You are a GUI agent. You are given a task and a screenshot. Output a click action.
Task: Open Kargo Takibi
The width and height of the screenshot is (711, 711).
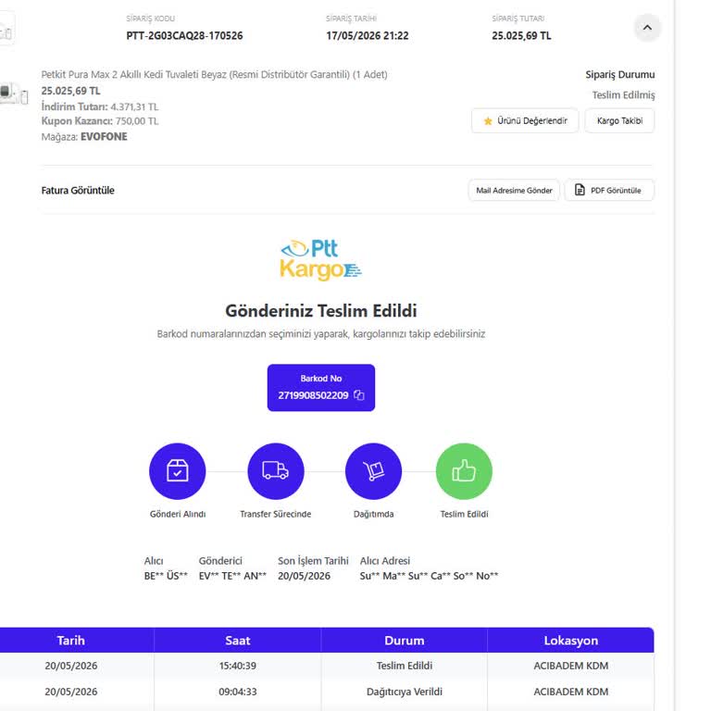[619, 120]
